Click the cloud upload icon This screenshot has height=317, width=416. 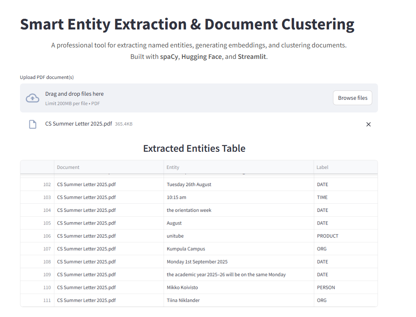(32, 98)
